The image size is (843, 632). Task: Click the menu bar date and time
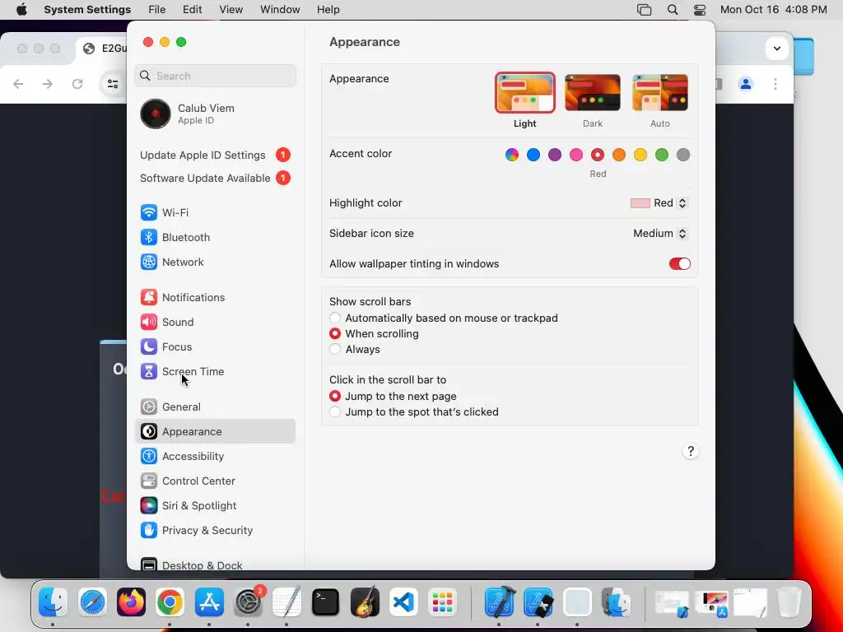pyautogui.click(x=773, y=10)
